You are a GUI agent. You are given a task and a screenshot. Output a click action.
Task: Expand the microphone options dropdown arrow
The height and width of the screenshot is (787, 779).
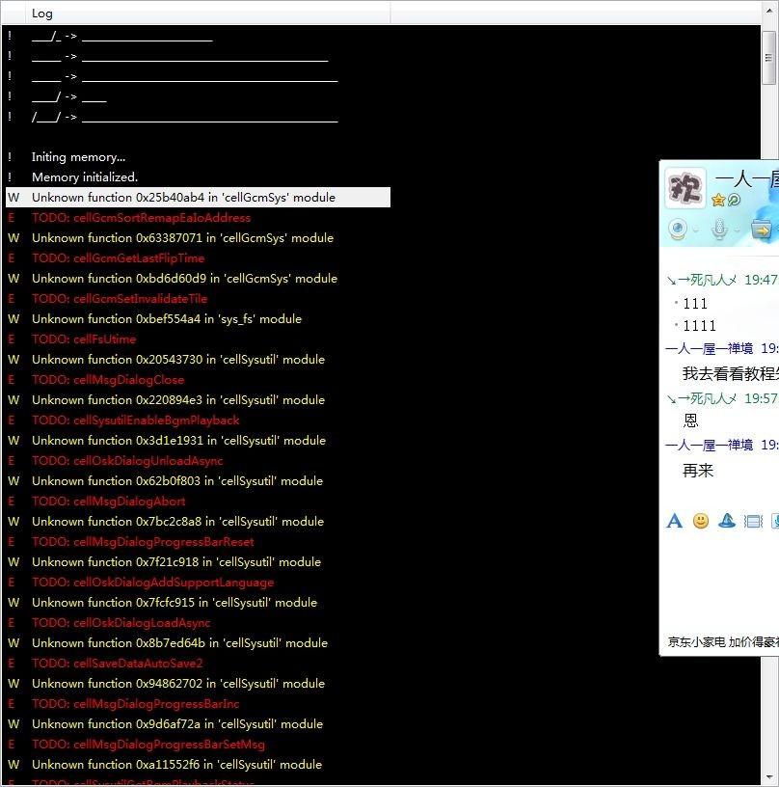point(737,231)
